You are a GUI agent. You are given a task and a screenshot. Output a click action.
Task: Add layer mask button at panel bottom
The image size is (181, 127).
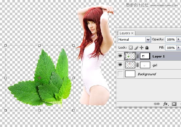[174, 104]
